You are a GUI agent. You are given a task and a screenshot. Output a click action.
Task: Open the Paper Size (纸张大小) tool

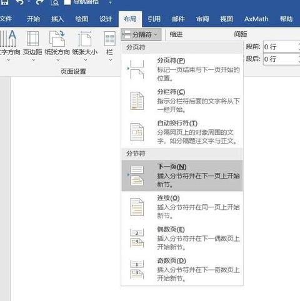point(85,46)
